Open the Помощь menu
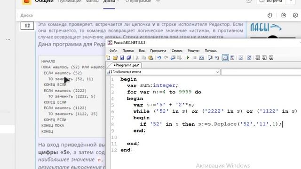The height and width of the screenshot is (169, 301). 211,51
